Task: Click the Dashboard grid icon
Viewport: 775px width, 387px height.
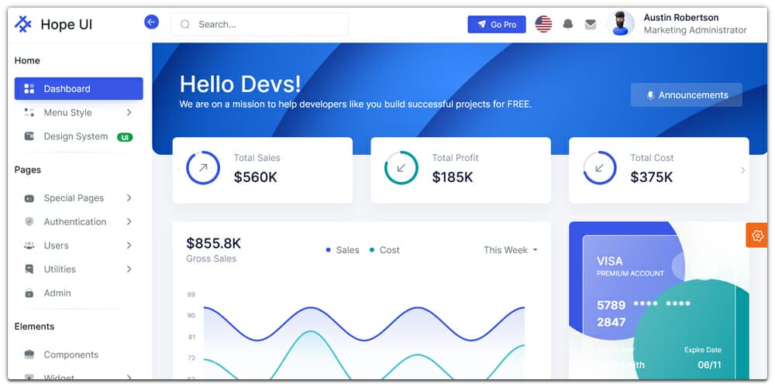Action: [29, 89]
